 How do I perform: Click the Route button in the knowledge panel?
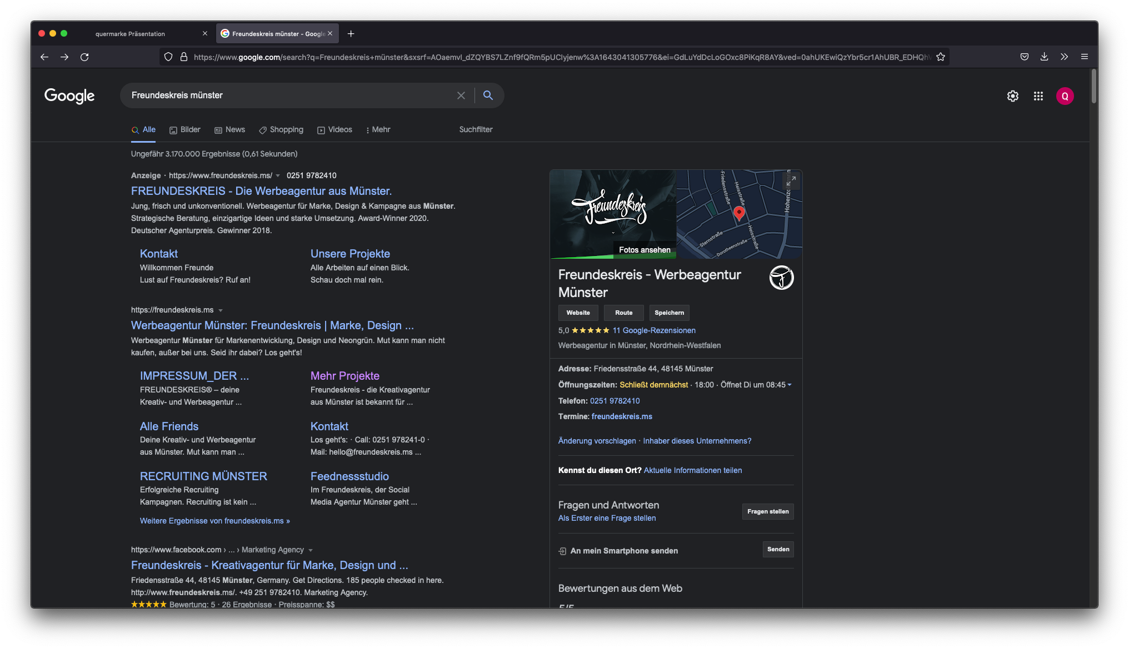click(x=623, y=313)
